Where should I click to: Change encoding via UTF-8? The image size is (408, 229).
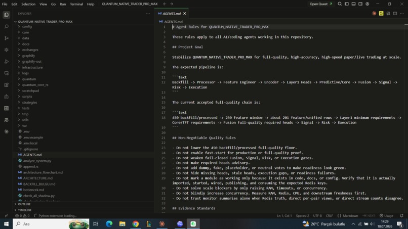pyautogui.click(x=317, y=216)
